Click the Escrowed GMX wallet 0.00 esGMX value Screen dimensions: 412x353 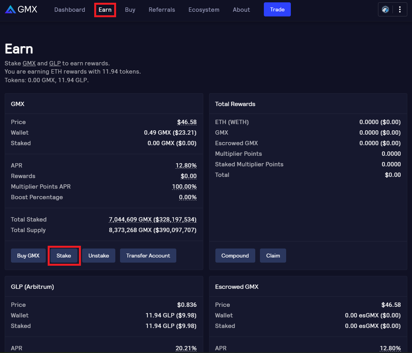373,315
